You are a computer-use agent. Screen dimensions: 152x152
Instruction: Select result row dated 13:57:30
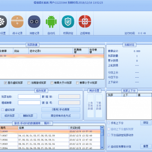pos(50,131)
